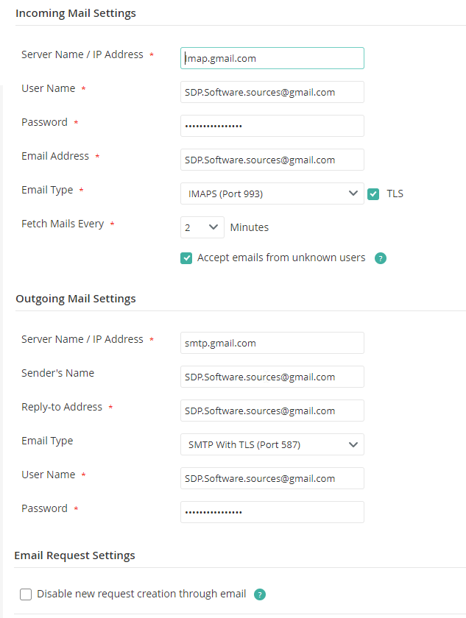Focus the Sender's Name field
The width and height of the screenshot is (466, 618).
tap(272, 377)
